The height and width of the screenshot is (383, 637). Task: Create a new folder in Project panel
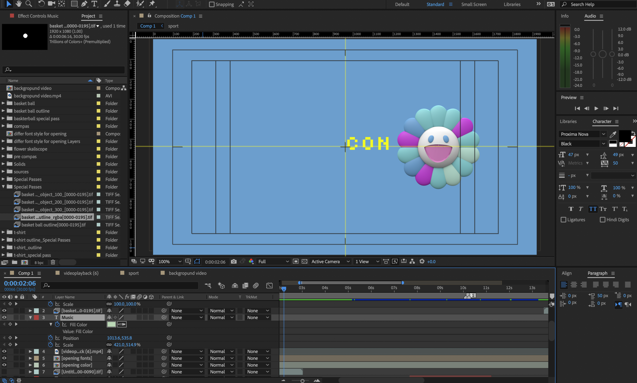[x=15, y=262]
